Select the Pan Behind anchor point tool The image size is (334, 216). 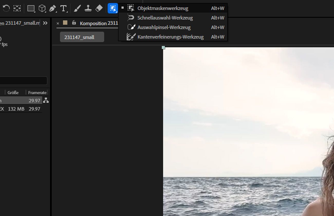tap(17, 8)
